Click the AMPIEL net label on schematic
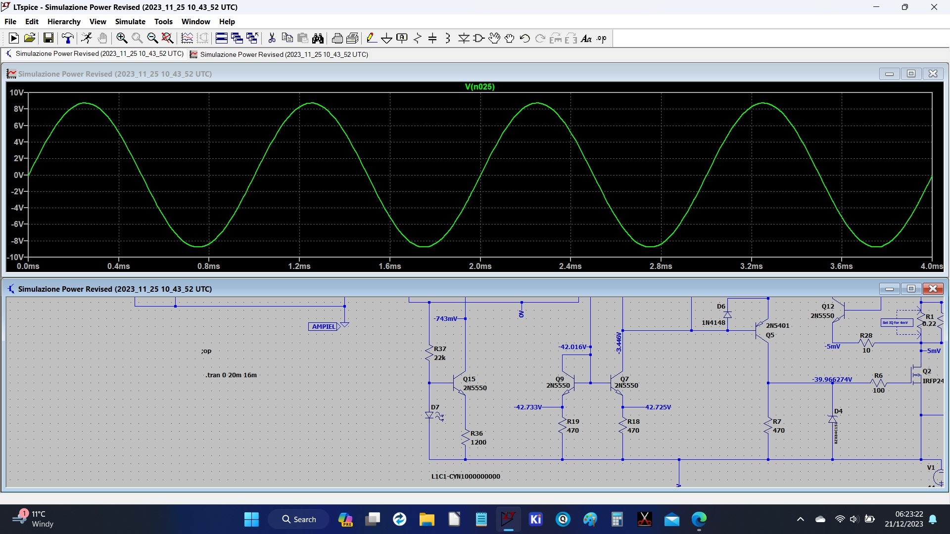Viewport: 950px width, 534px height. (x=324, y=326)
